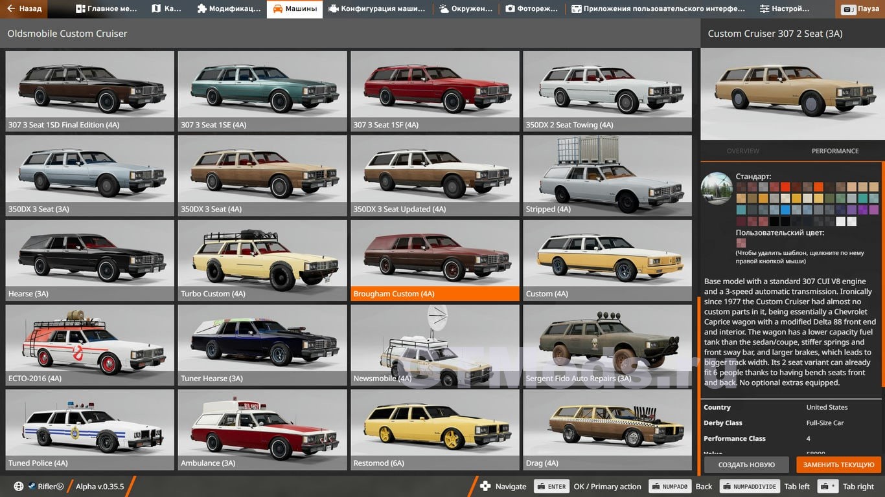Click the round environment preview icon
The width and height of the screenshot is (885, 497).
tap(717, 188)
